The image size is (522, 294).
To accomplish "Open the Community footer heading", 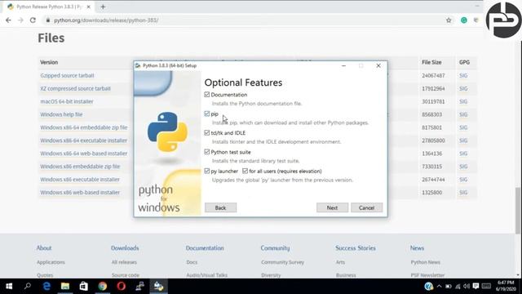I will (276, 248).
